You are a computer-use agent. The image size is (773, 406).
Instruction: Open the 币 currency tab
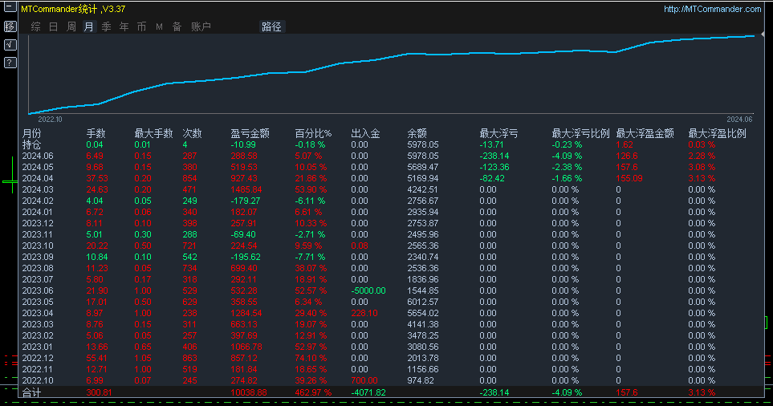(141, 26)
